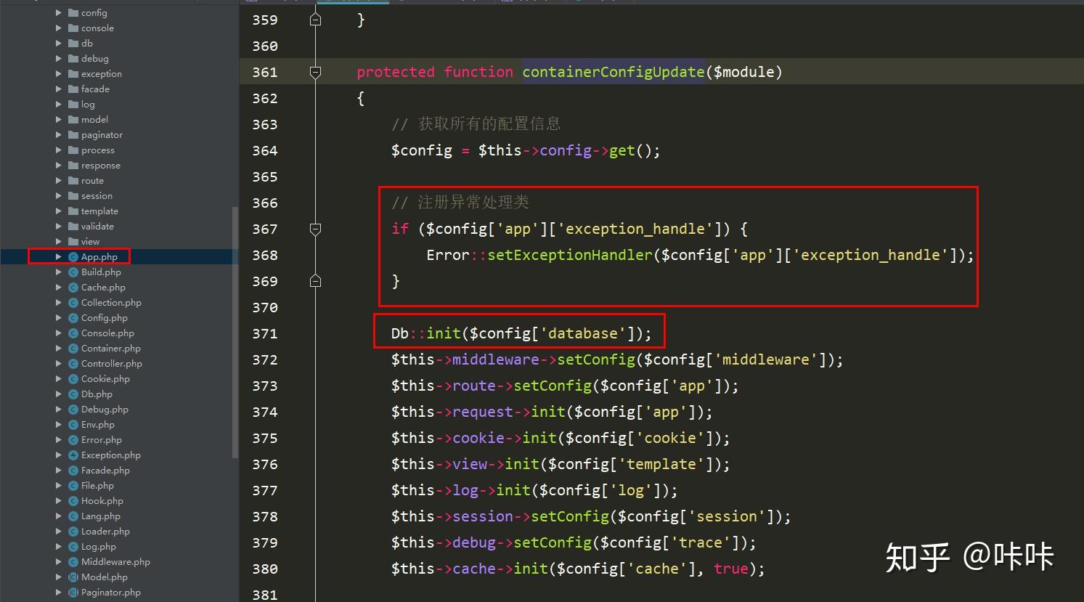Click the folder icon next to session
1084x602 pixels.
[x=73, y=195]
